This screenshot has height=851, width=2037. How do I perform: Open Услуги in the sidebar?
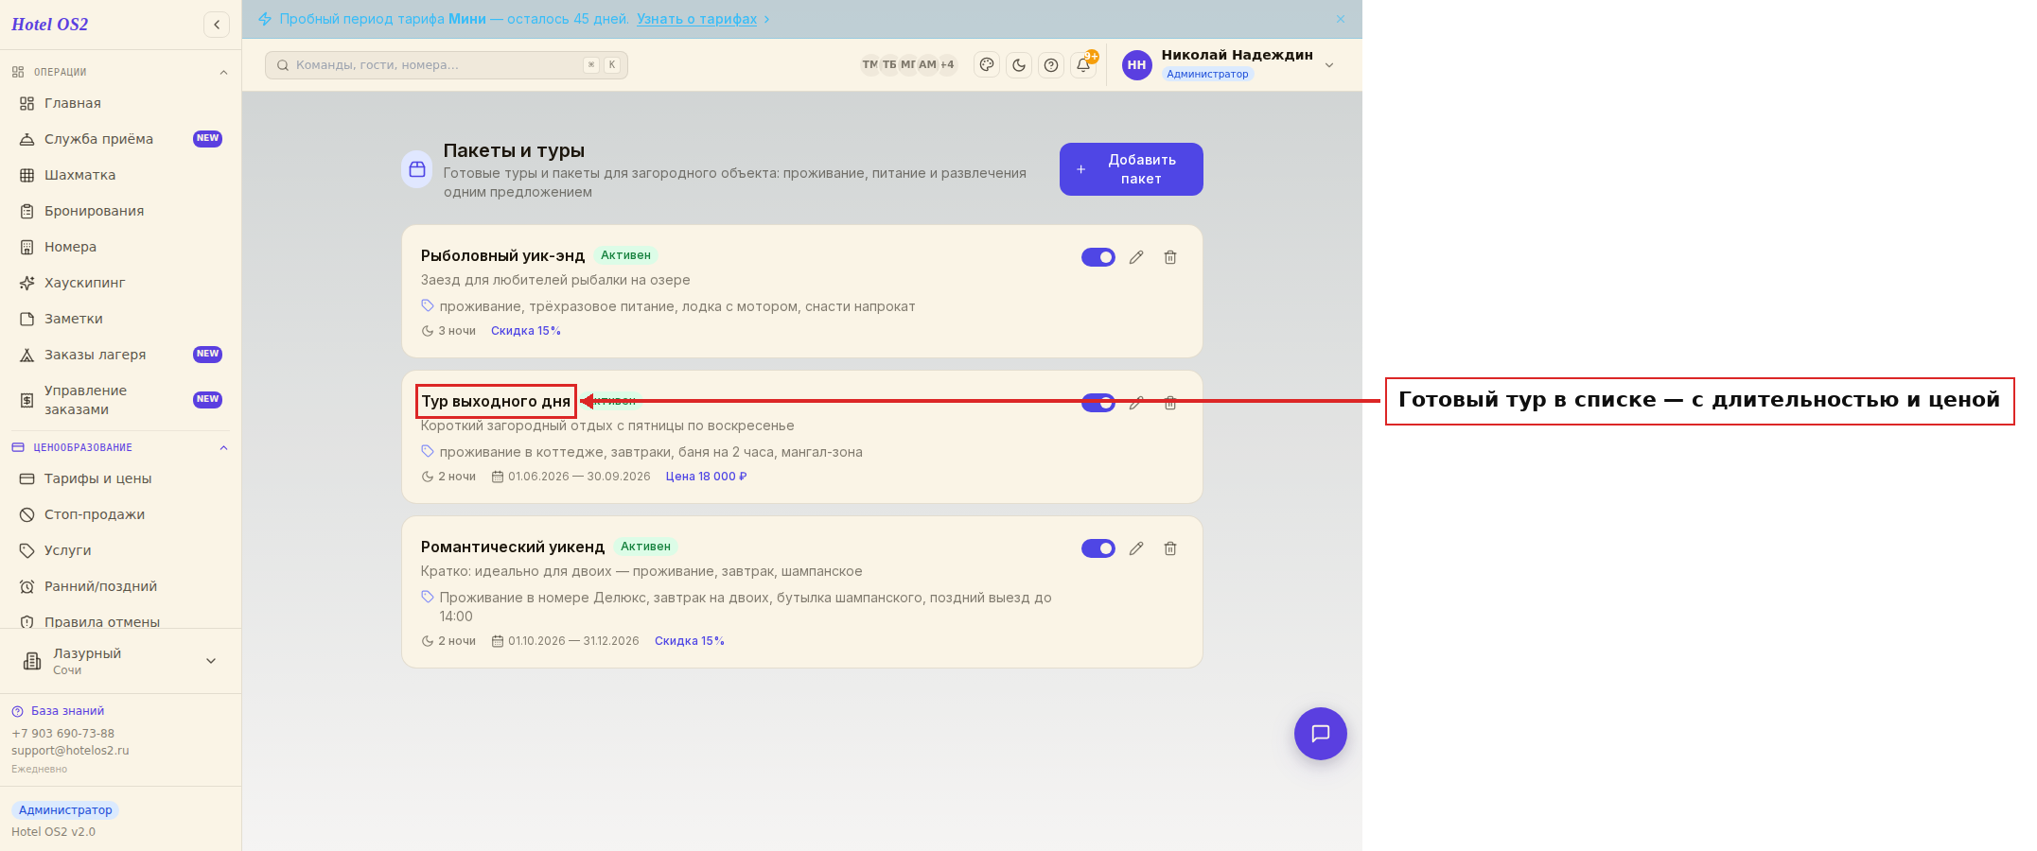[120, 550]
